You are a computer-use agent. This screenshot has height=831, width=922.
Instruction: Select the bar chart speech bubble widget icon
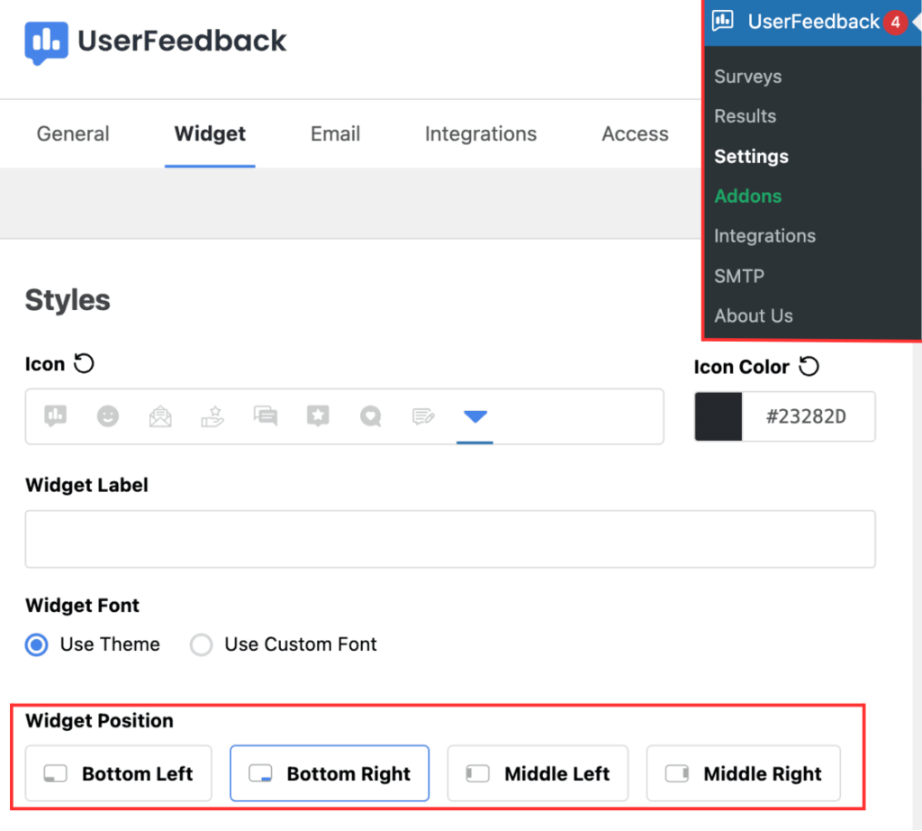click(x=55, y=416)
